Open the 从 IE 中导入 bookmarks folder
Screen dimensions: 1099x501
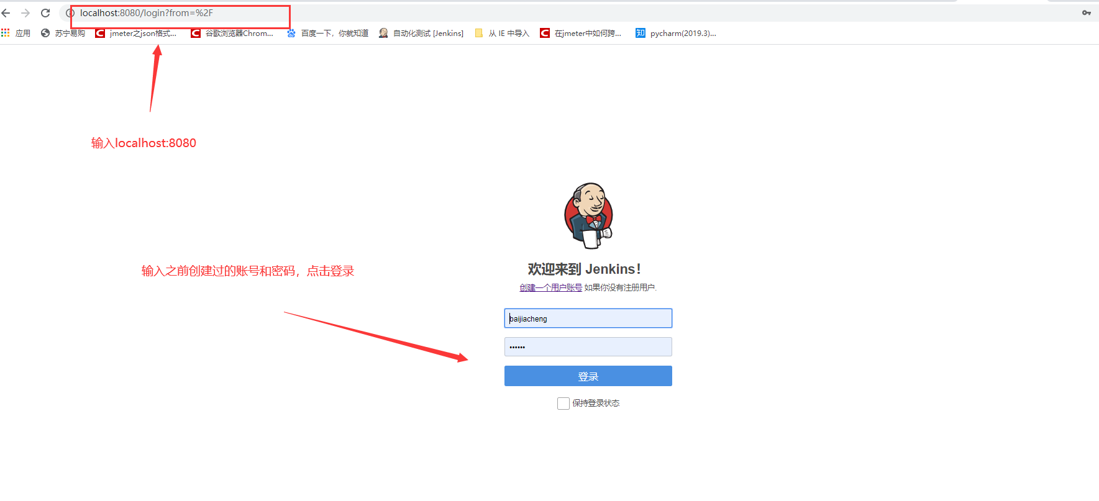coord(502,34)
